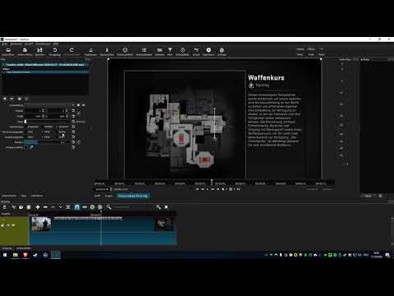Pick background color with eyedropper icon
This screenshot has width=394, height=296.
31,147
